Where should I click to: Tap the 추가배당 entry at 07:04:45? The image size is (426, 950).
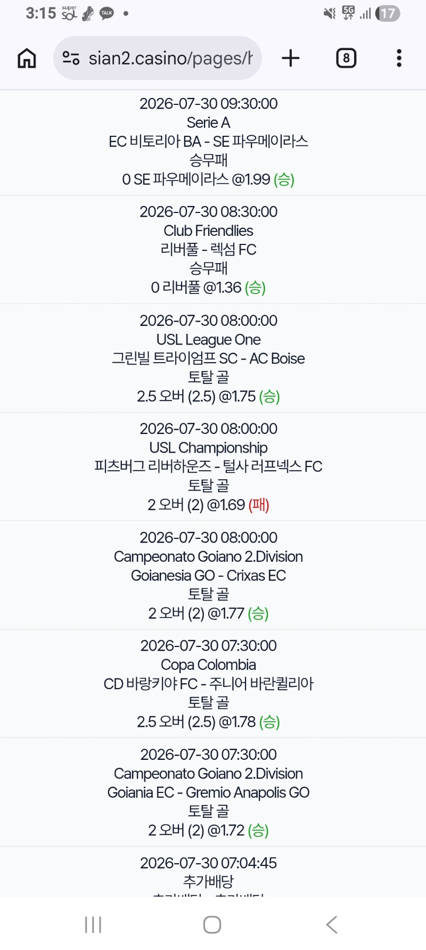208,872
